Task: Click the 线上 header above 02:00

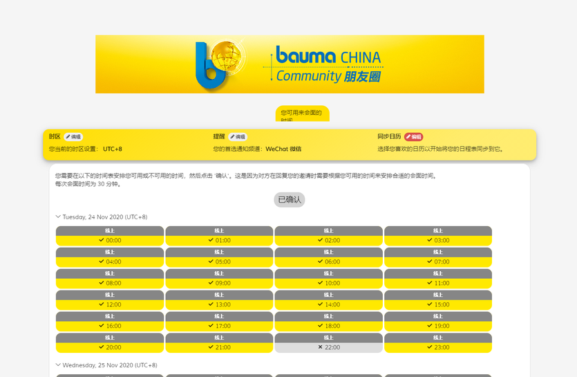Action: 329,230
